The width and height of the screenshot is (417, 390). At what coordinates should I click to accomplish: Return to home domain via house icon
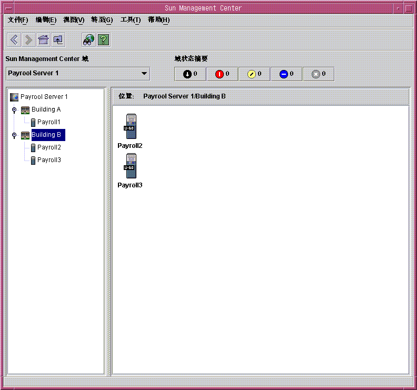point(43,40)
